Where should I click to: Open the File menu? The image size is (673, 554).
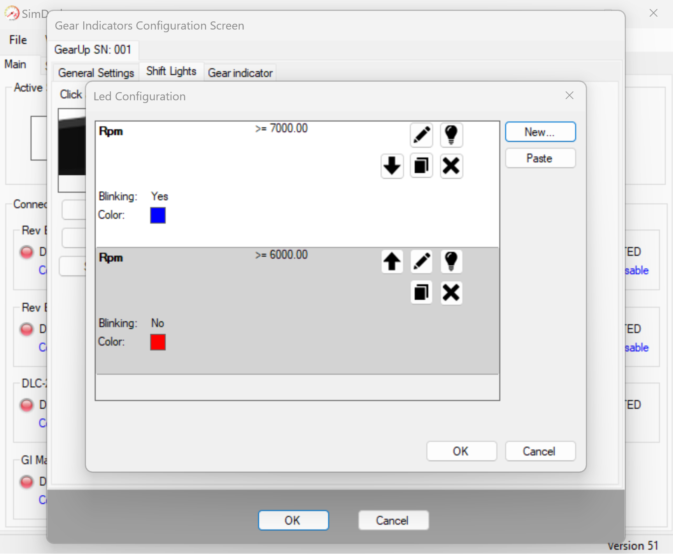tap(18, 40)
